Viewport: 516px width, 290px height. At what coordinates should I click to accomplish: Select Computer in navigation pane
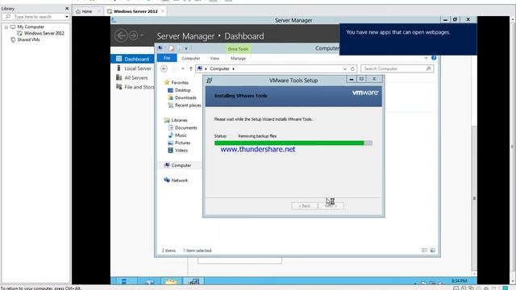pyautogui.click(x=177, y=165)
